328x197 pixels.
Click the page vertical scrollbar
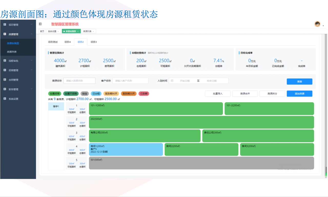tap(326, 171)
